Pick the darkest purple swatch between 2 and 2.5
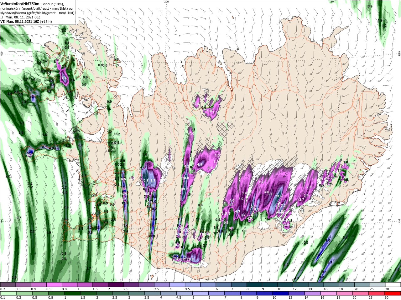The image size is (401, 300). coord(116,285)
